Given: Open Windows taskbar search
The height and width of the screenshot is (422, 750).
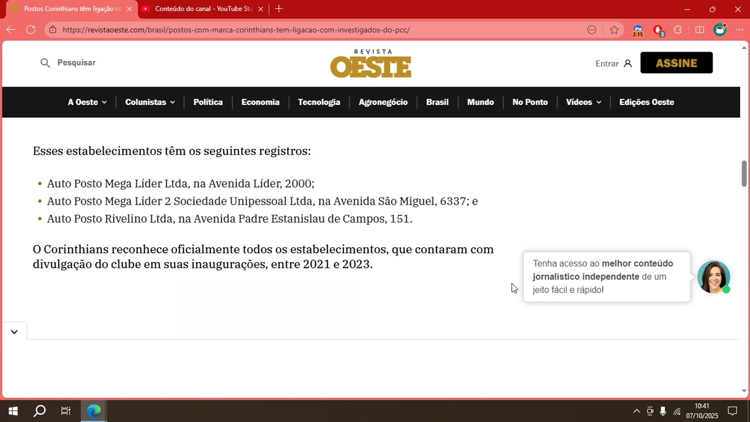Looking at the screenshot, I should [x=39, y=411].
